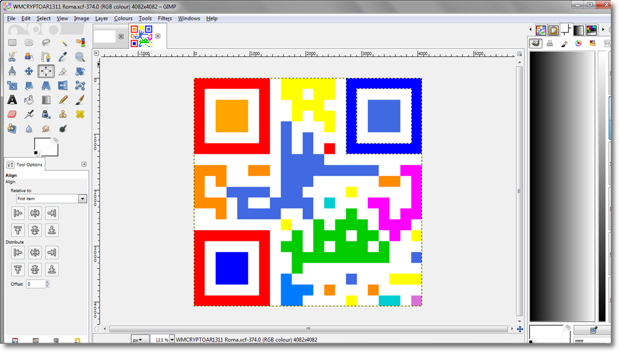The height and width of the screenshot is (353, 620).
Task: Pick the Bucket Fill tool
Action: click(29, 100)
